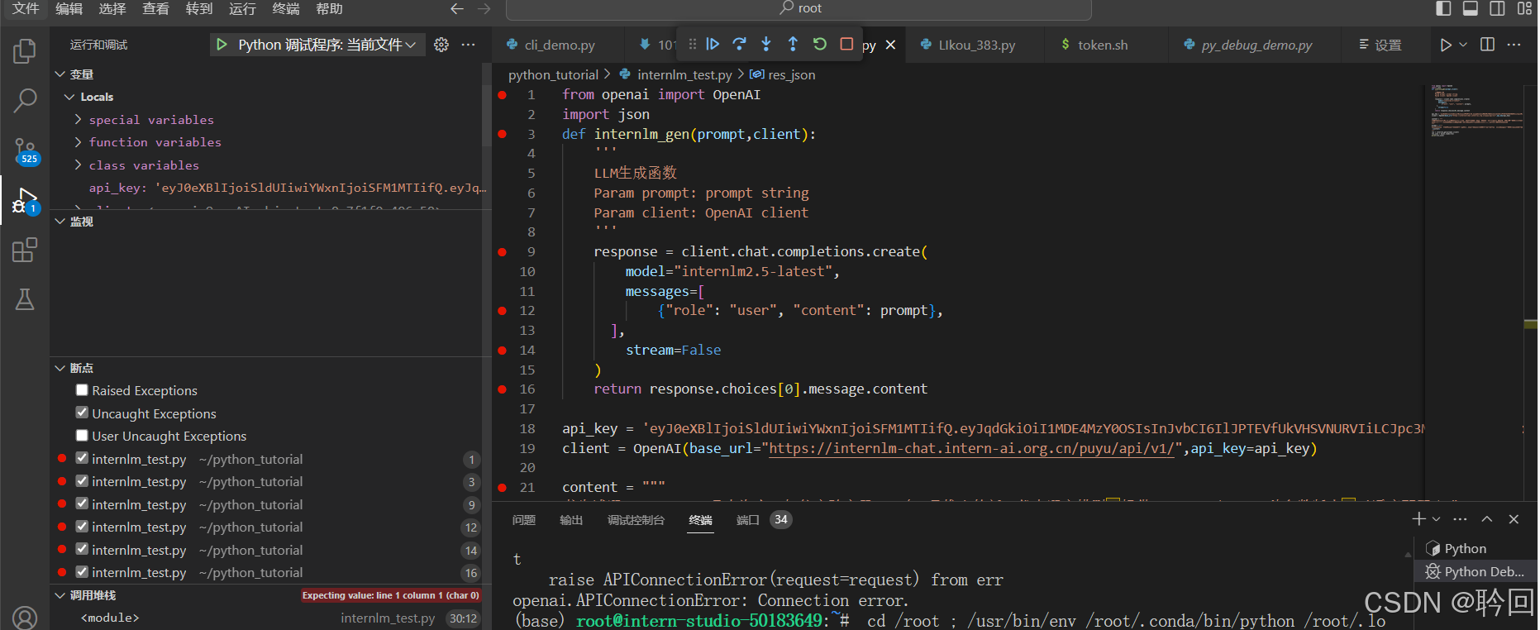Image resolution: width=1540 pixels, height=630 pixels.
Task: Disable Uncaught Exceptions breakpoint
Action: [x=82, y=413]
